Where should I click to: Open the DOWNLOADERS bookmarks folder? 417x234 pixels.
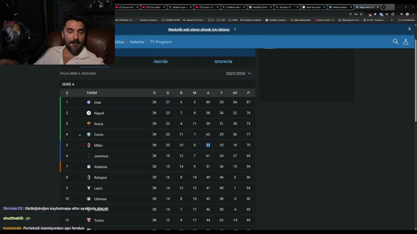point(171,20)
